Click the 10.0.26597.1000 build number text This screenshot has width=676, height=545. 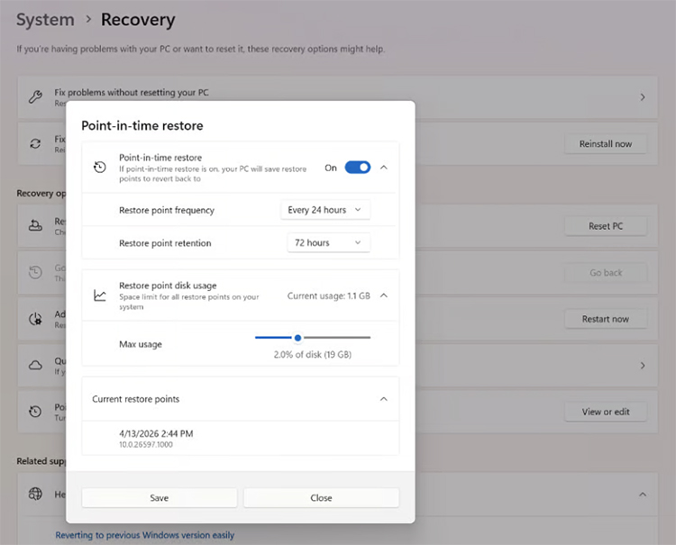click(x=146, y=445)
